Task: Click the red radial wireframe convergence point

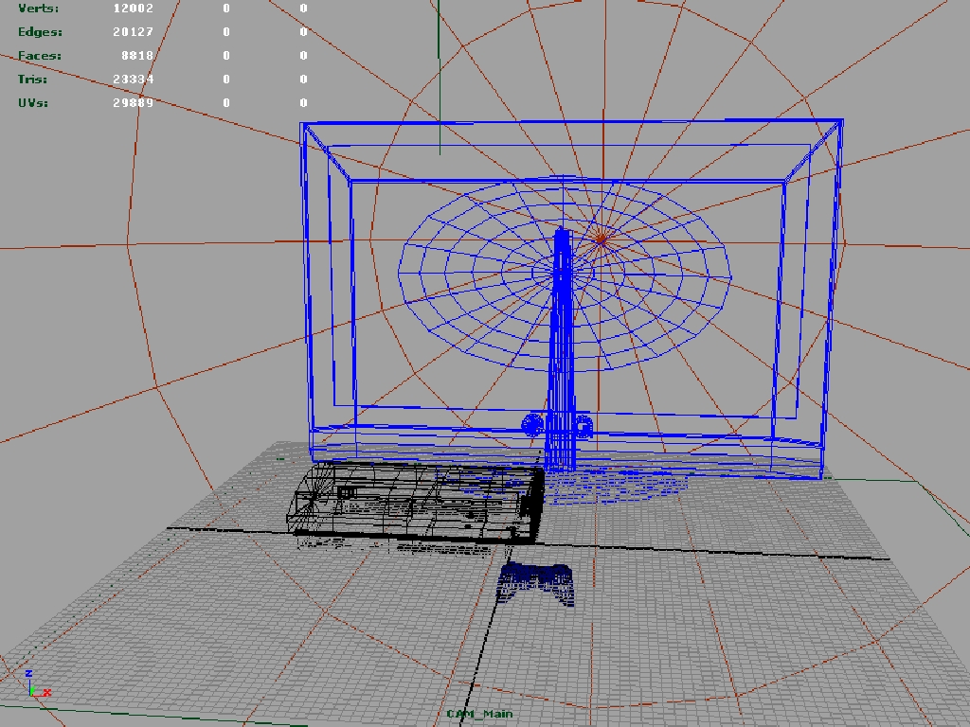Action: [600, 239]
